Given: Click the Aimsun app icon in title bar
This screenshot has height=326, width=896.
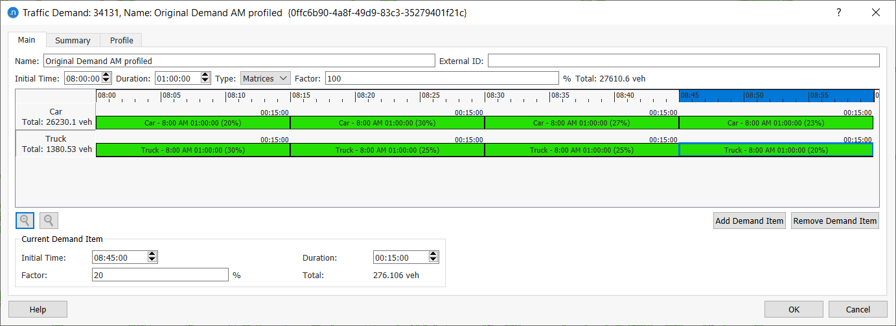Looking at the screenshot, I should [12, 12].
